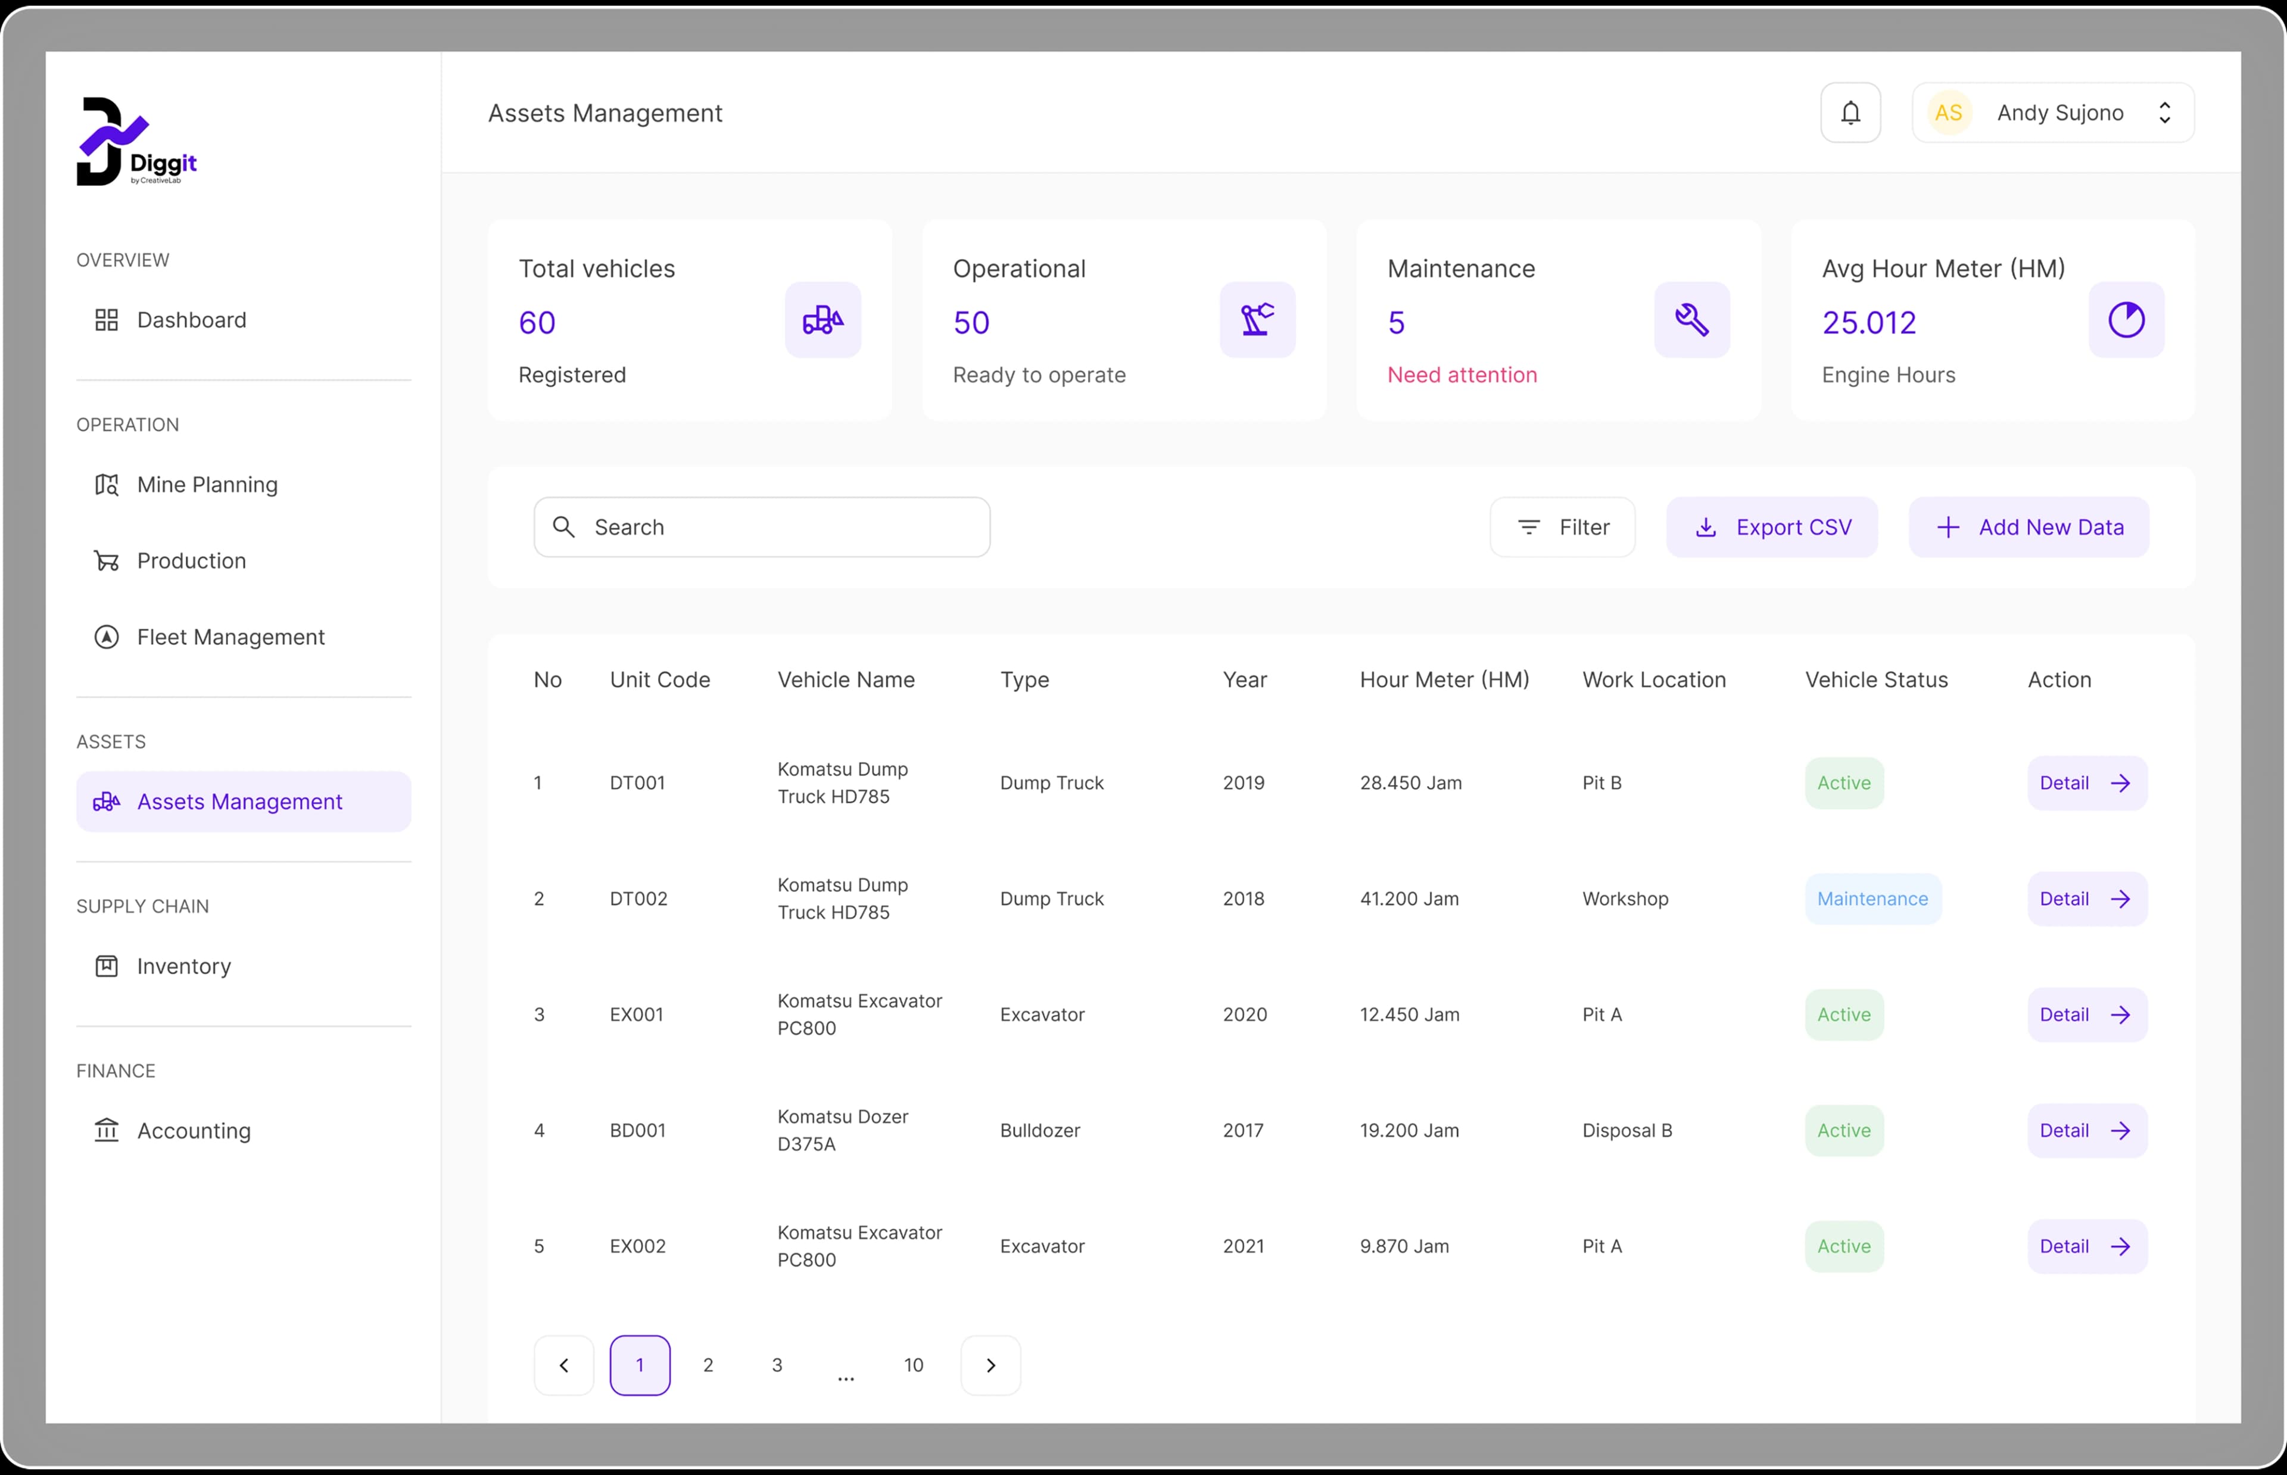Navigate to Fleet Management
Screen dimensions: 2287x1475
click(x=243, y=637)
